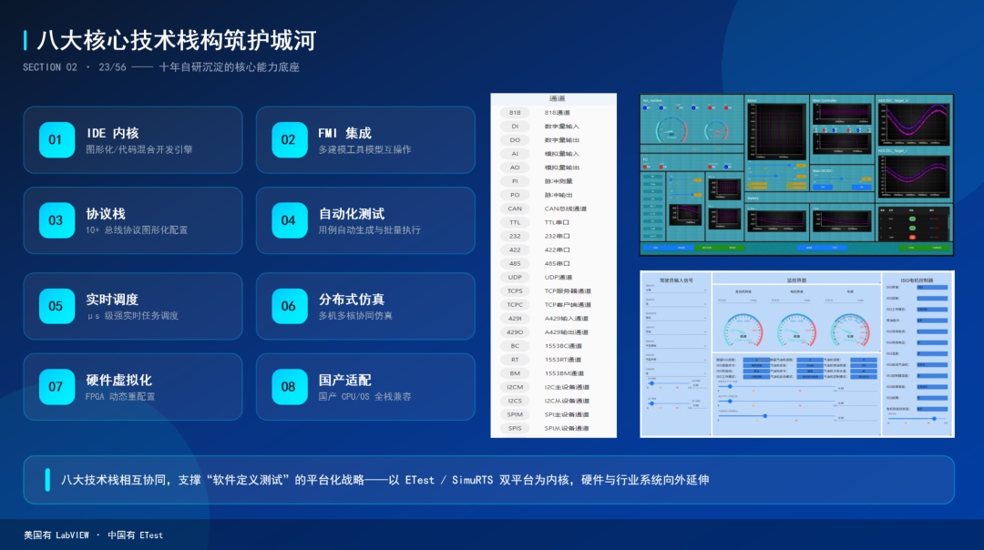Click the SPIM master chip

tap(515, 414)
